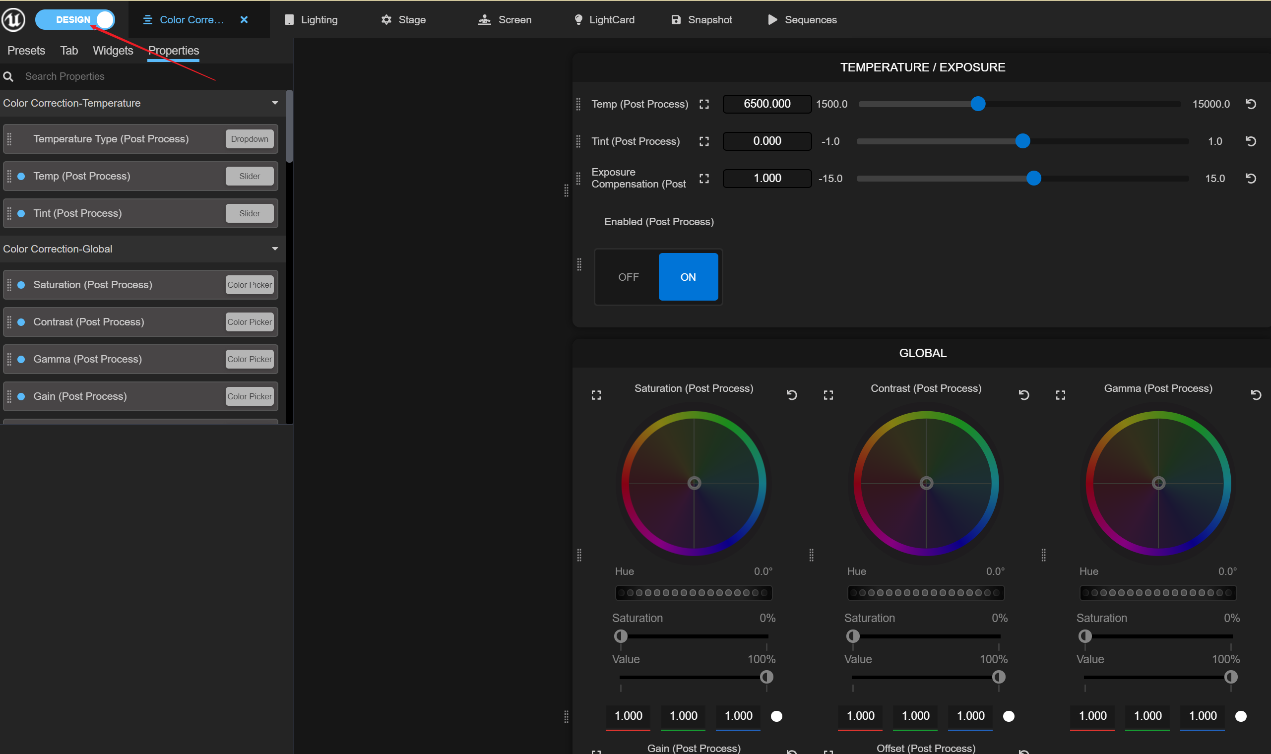This screenshot has height=754, width=1271.
Task: Click the Slider type button for Tint
Action: (250, 213)
